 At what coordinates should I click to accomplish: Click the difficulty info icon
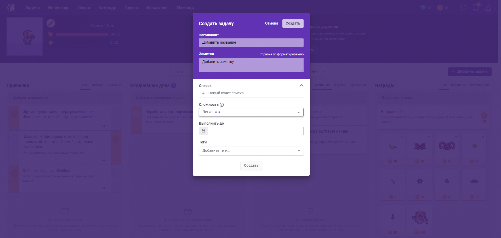click(x=222, y=105)
